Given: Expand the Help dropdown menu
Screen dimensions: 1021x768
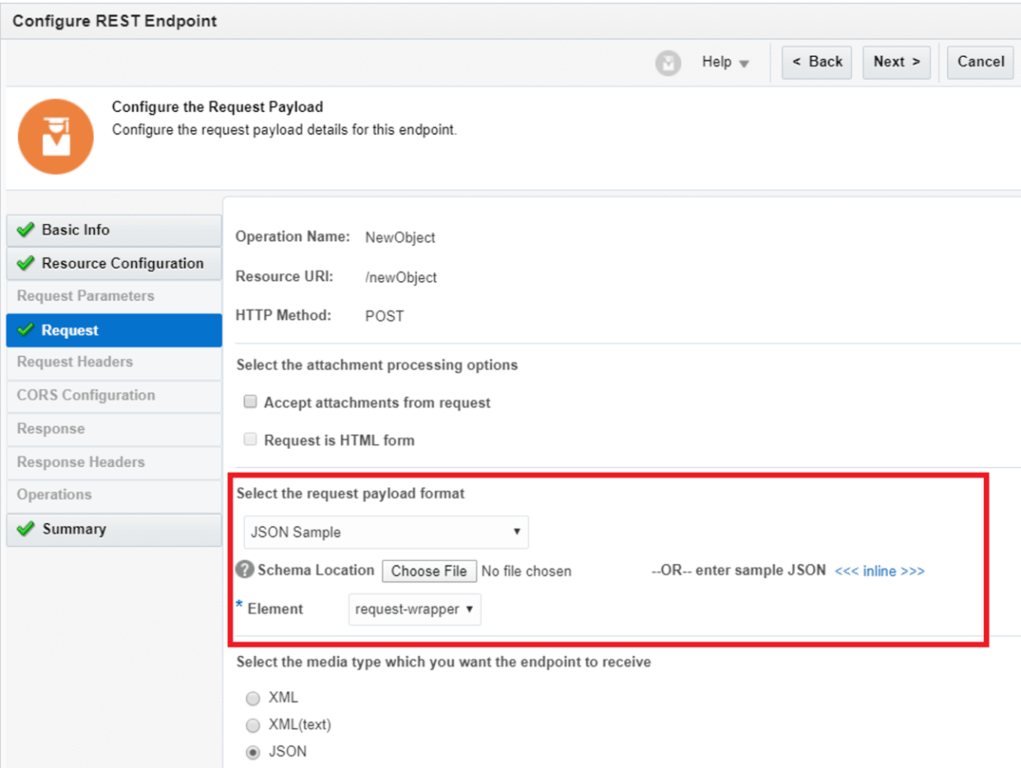Looking at the screenshot, I should (x=725, y=62).
